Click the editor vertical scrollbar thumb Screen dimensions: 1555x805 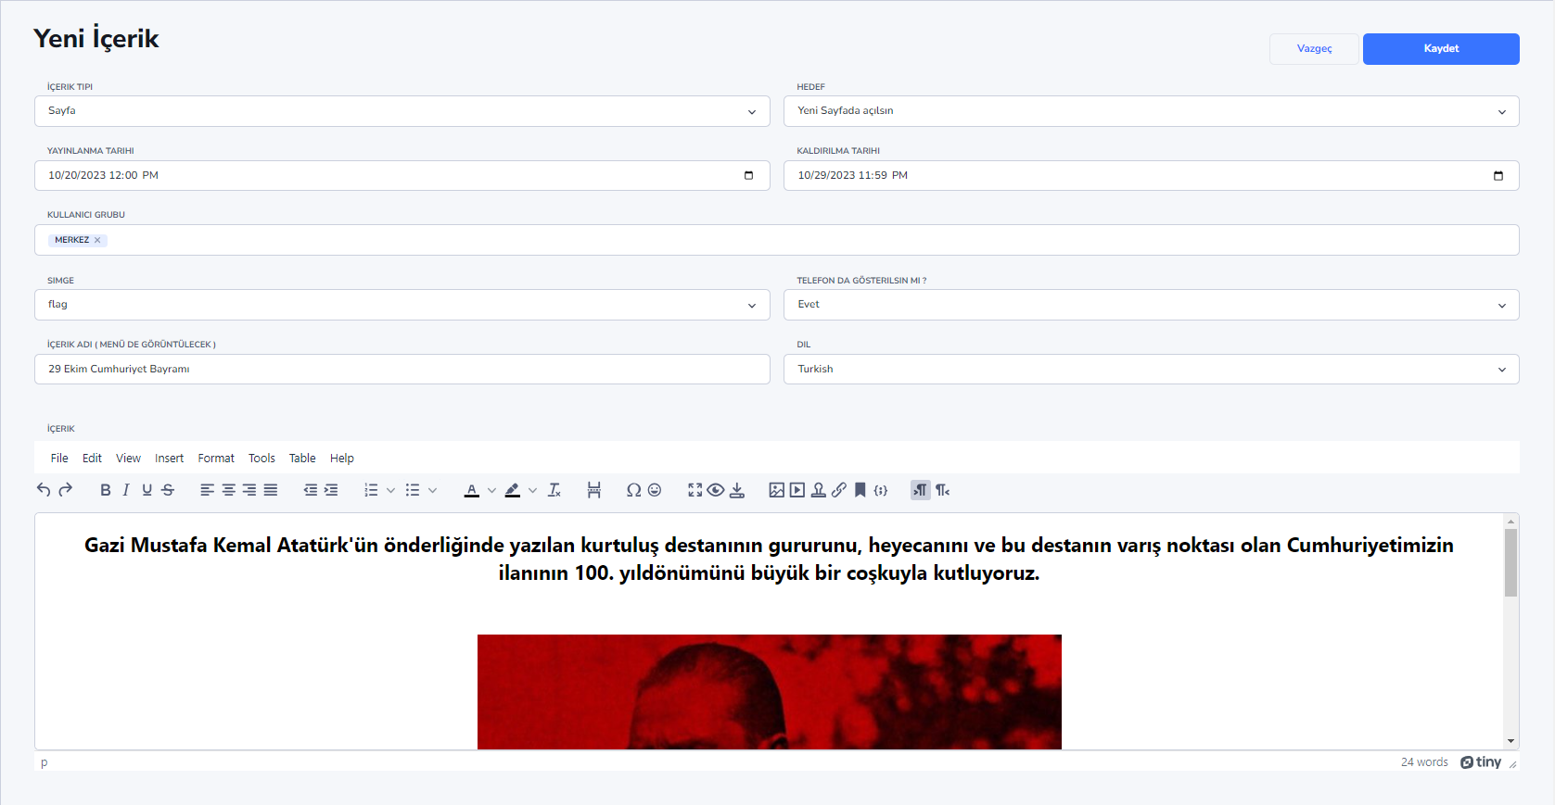coord(1510,562)
